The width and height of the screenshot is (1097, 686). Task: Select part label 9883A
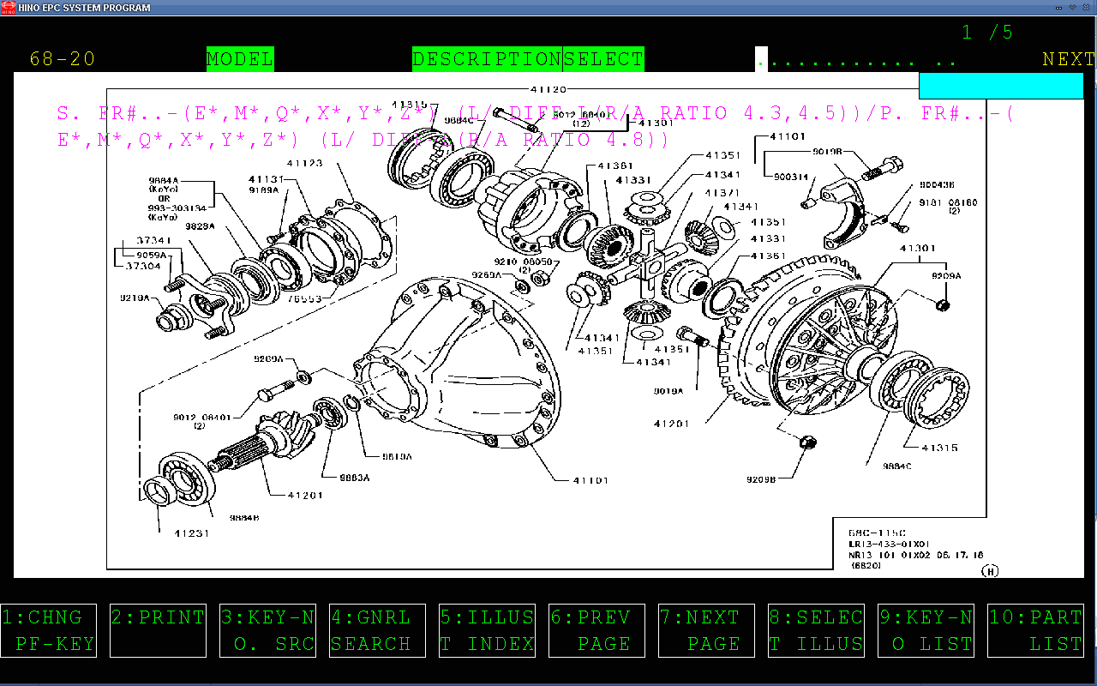(354, 478)
